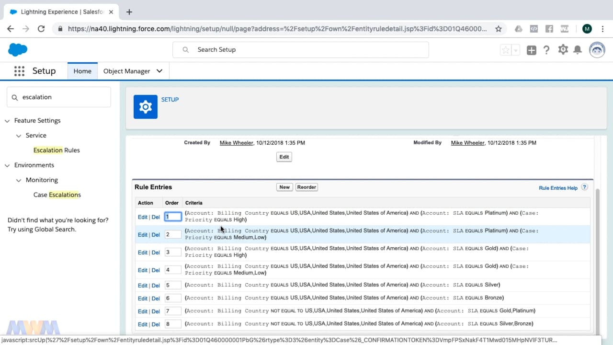This screenshot has height=345, width=613.
Task: Open Escalation Rules in sidebar
Action: pos(57,150)
